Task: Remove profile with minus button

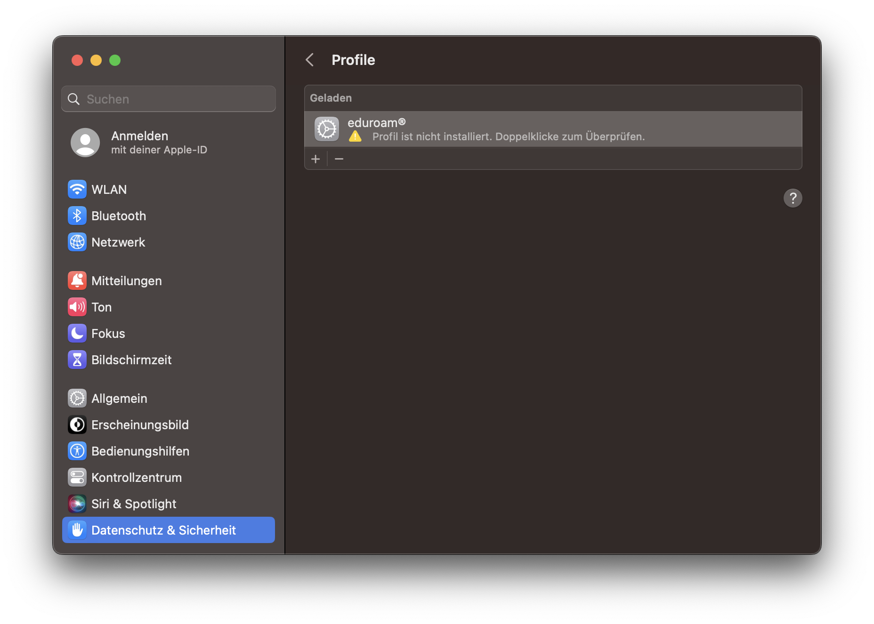Action: point(339,159)
